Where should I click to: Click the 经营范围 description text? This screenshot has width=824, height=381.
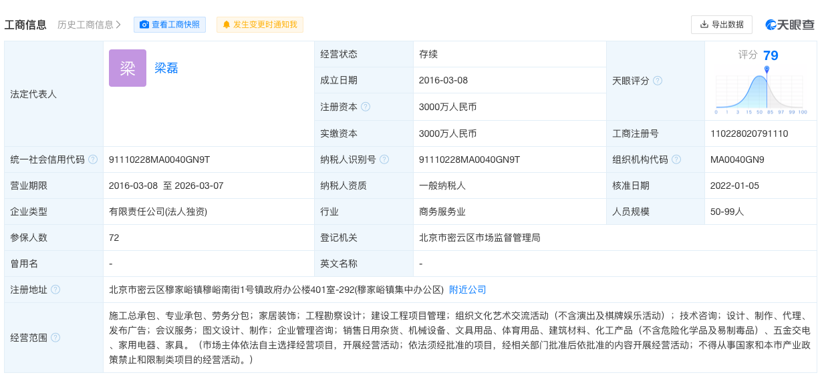[460, 338]
